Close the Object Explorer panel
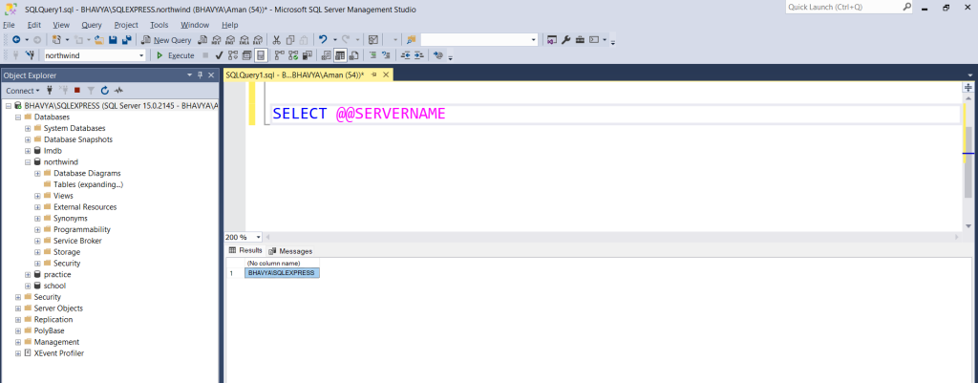The image size is (978, 383). 211,74
